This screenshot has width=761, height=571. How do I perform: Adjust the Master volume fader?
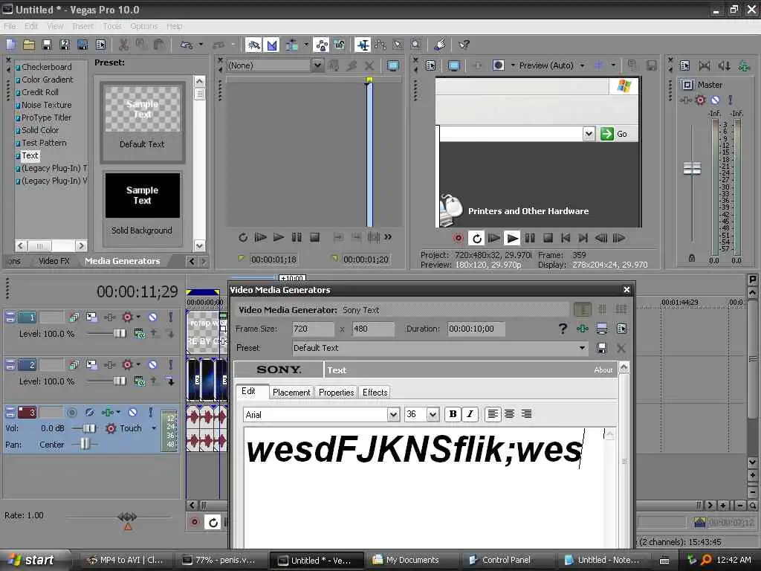pos(692,169)
